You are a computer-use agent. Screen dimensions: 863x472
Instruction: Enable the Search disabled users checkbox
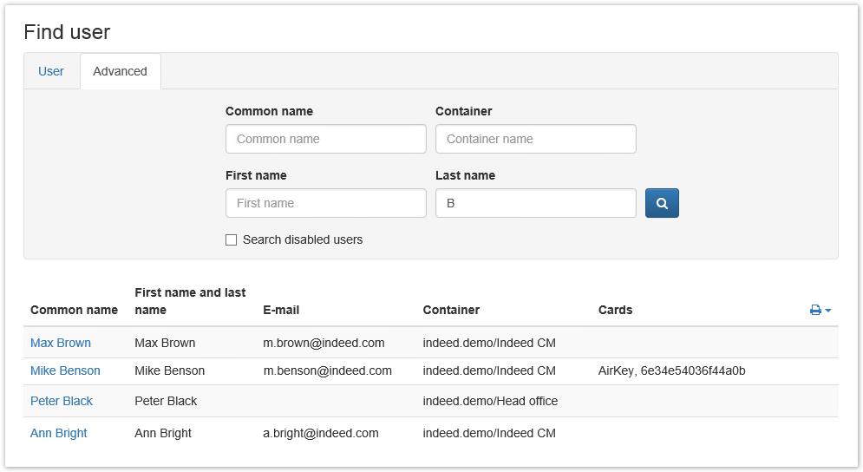(x=232, y=240)
